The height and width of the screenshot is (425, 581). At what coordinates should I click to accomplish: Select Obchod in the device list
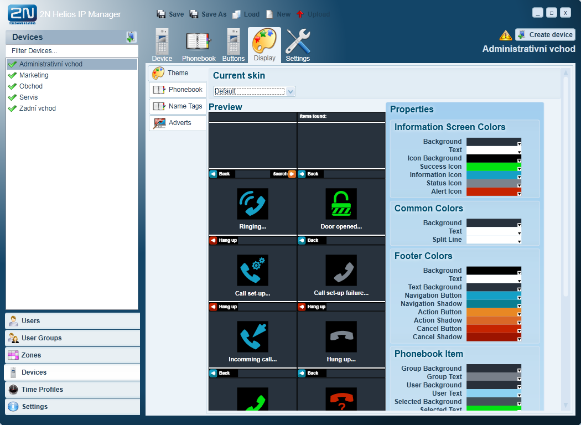pos(71,86)
